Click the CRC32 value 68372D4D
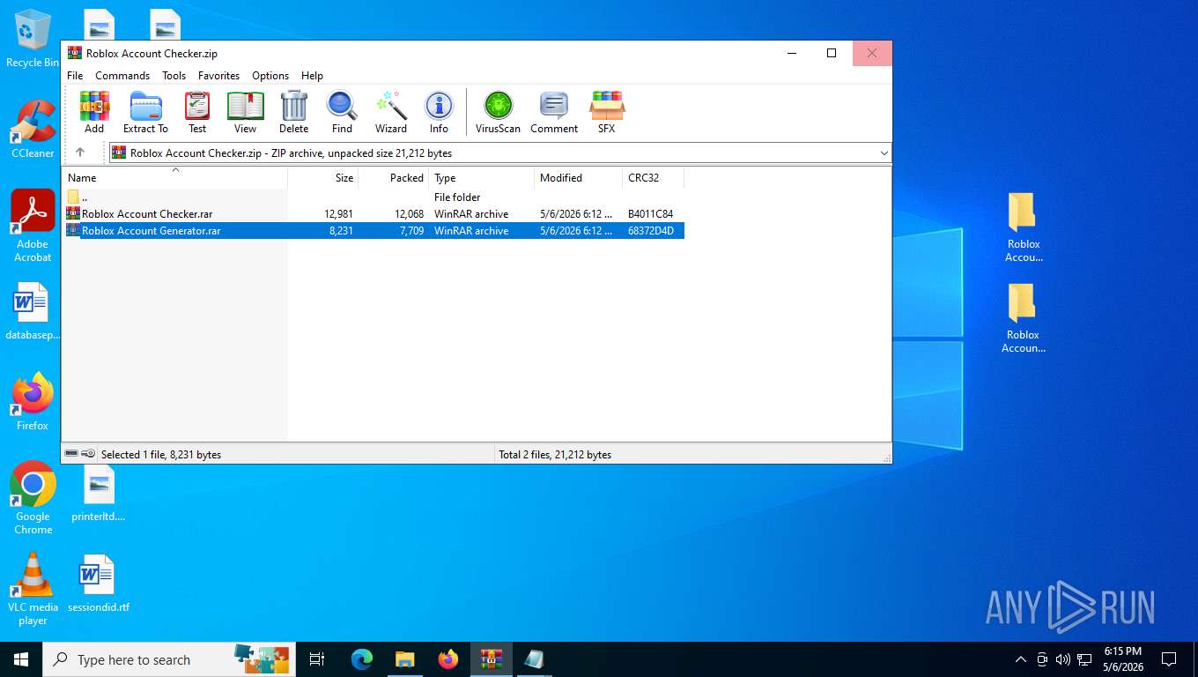1198x677 pixels. (650, 231)
